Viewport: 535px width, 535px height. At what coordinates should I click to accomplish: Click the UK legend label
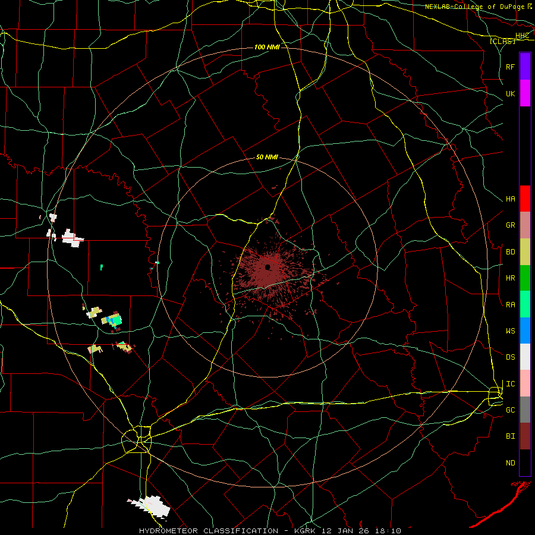pyautogui.click(x=510, y=93)
